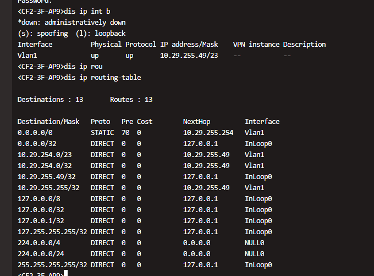The image size is (374, 276).
Task: Click the 10.29.255.255/32 destination entry
Action: pyautogui.click(x=50, y=188)
